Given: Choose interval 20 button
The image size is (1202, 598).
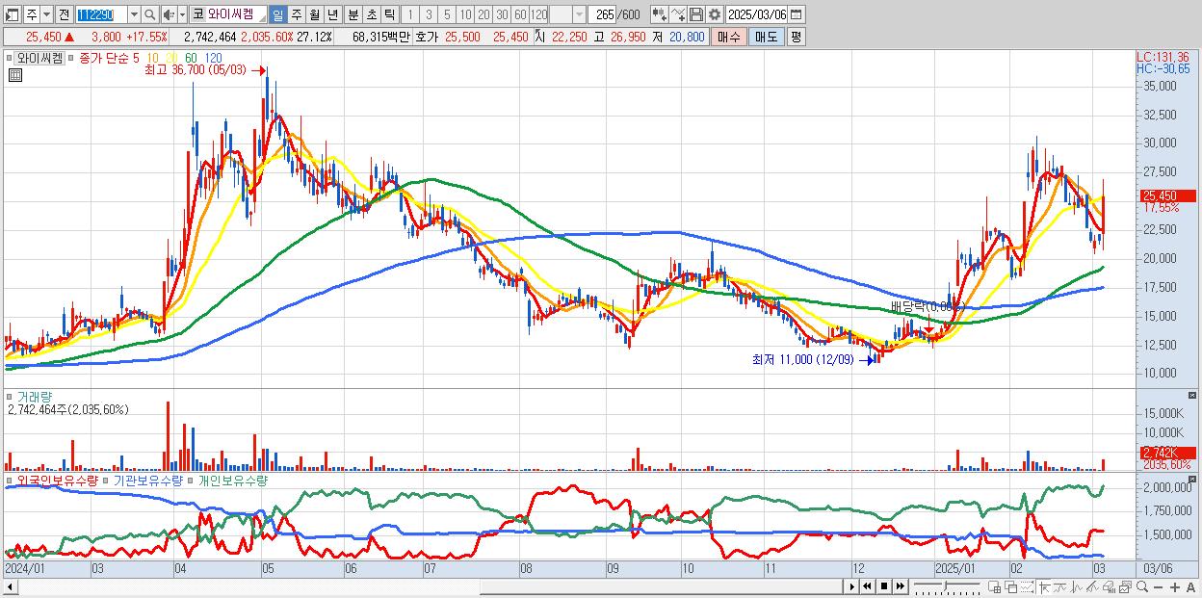Looking at the screenshot, I should click(x=483, y=14).
